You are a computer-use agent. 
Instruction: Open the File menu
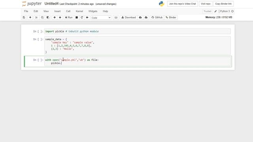[x=26, y=11]
